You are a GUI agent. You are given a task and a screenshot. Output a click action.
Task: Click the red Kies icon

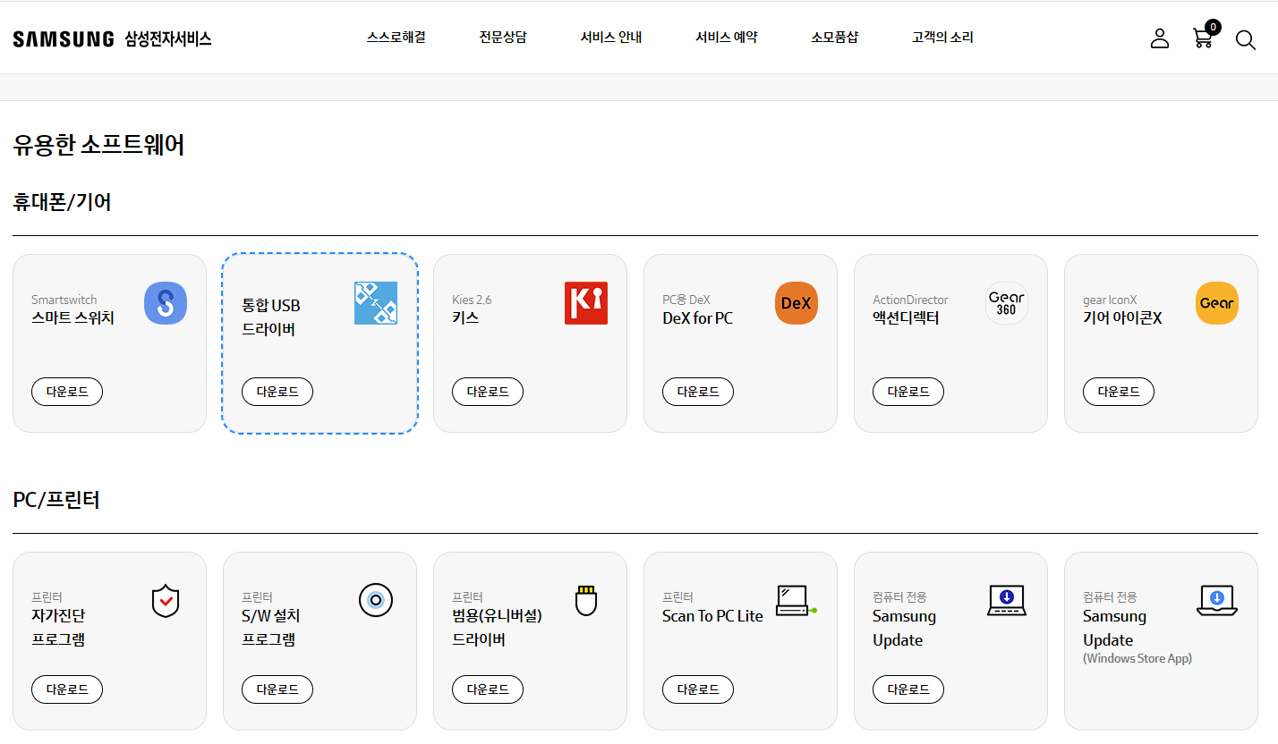click(x=586, y=303)
